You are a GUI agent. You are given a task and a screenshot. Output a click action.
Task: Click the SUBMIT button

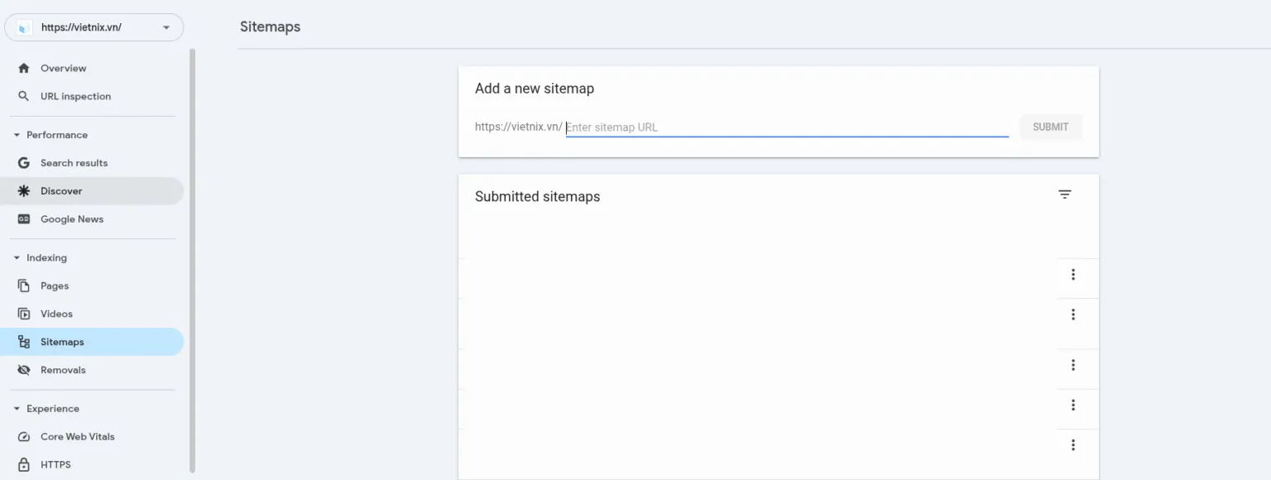(1050, 127)
